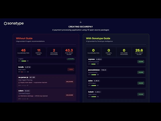Screen dimensions: 161x121
Task: Click the warning triangle beside Supply chain hijack
Action: coord(19,82)
